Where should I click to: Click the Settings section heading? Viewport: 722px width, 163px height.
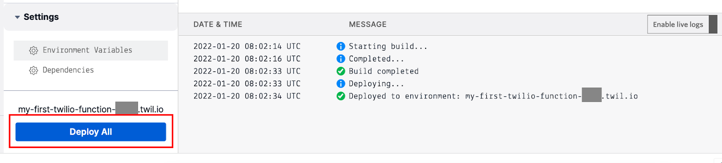coord(41,17)
